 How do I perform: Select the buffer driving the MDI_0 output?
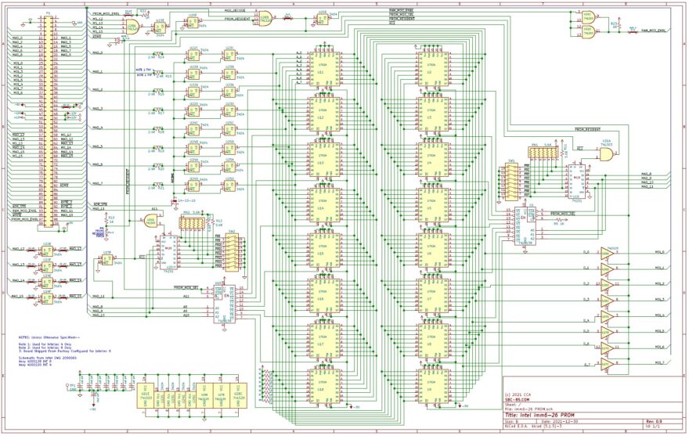pyautogui.click(x=604, y=254)
